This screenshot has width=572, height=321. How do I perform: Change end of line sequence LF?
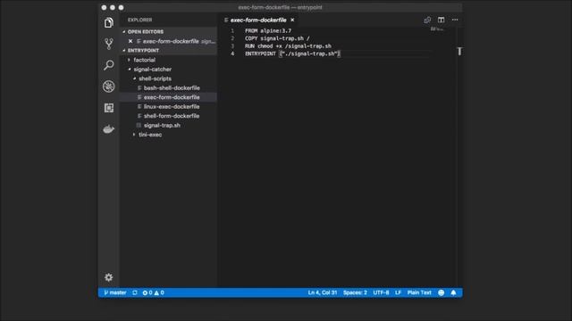pos(398,292)
